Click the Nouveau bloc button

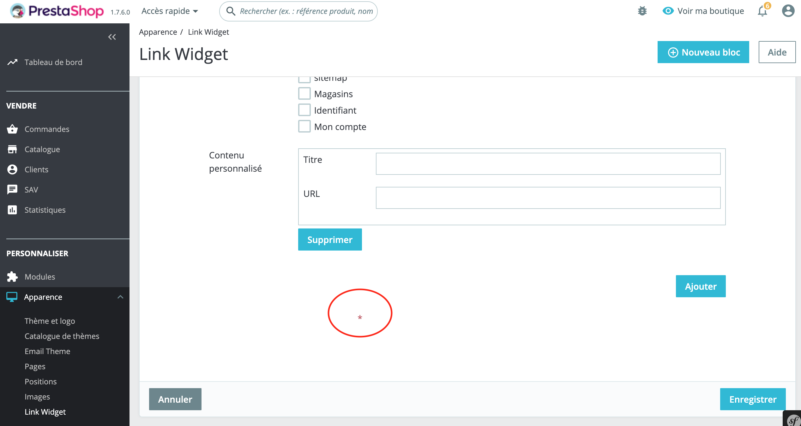(x=703, y=52)
